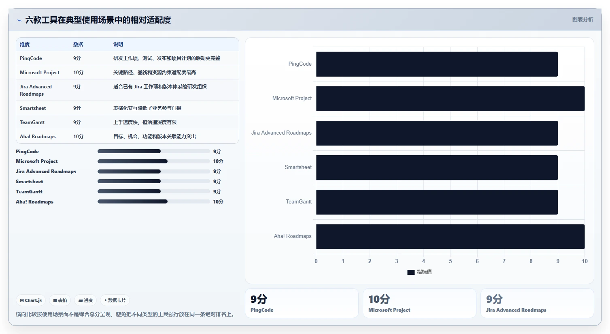
Task: Click the Jira Advanced Roadmaps chart bar
Action: point(437,133)
